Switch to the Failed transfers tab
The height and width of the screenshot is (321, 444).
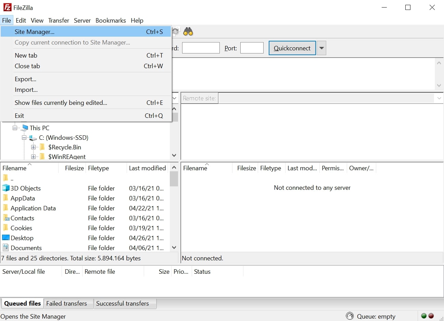coord(69,304)
